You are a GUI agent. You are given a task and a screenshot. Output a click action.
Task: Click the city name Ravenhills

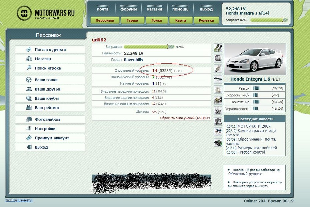pos(133,60)
